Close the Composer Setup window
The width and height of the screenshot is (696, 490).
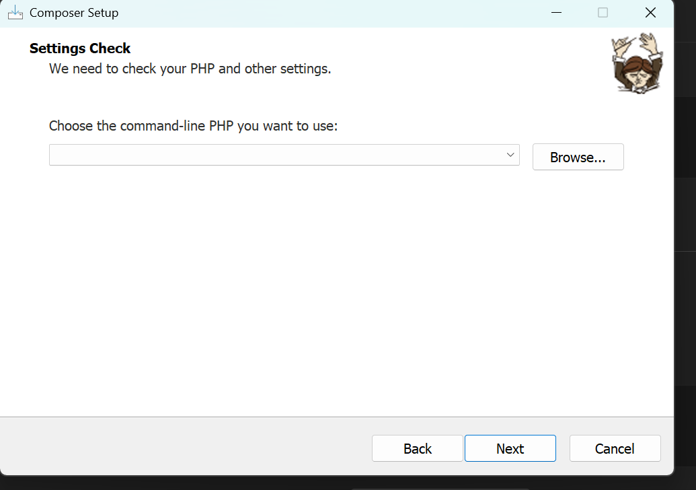(650, 13)
